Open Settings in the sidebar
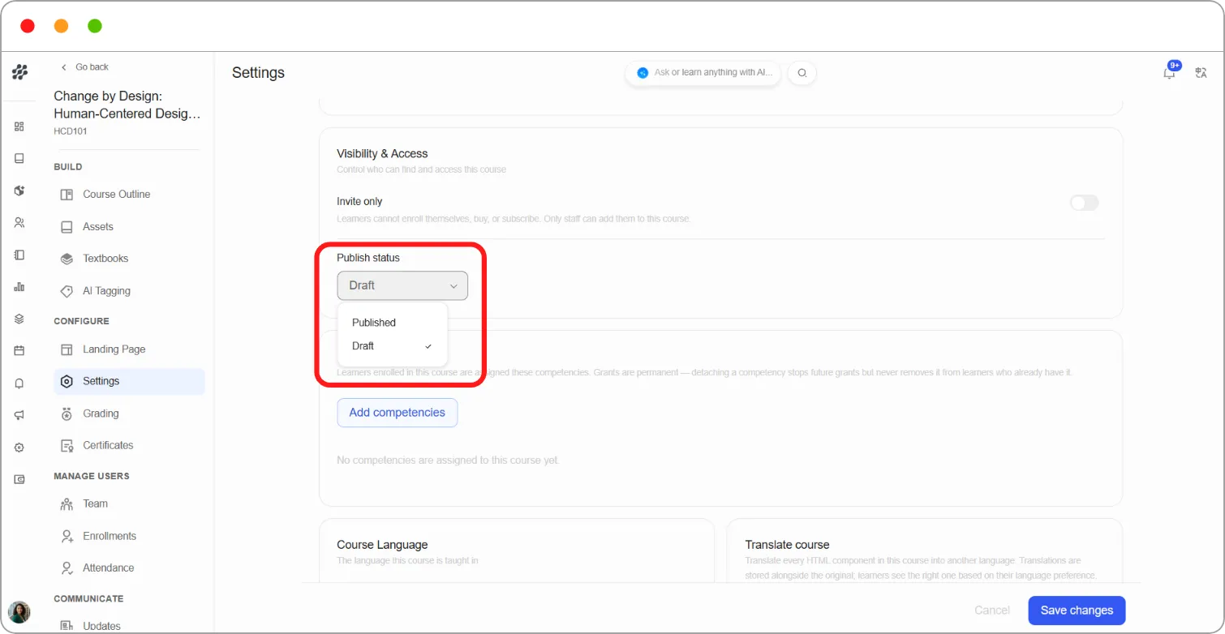 tap(129, 381)
